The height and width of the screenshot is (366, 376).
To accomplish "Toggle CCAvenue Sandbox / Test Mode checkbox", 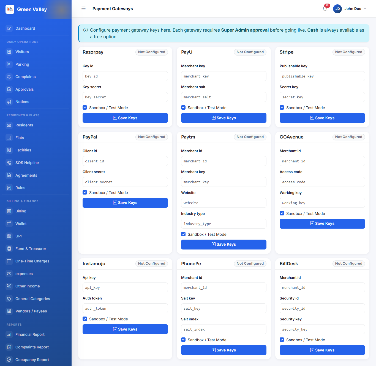I will tap(282, 214).
